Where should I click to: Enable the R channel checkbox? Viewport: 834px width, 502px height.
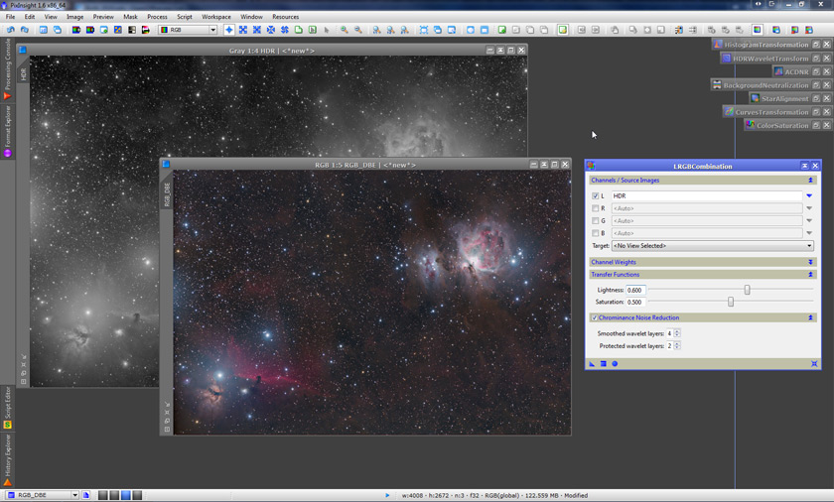tap(596, 208)
